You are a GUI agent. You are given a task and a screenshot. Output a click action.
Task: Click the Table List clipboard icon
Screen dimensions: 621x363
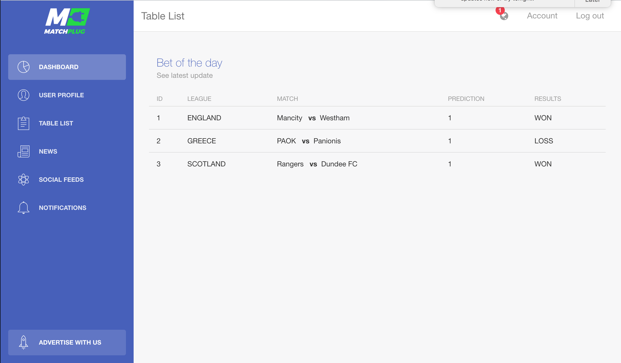pos(24,123)
